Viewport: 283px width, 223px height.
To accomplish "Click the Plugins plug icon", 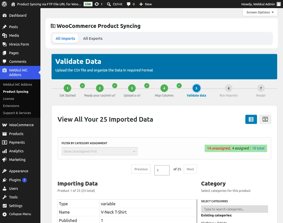I will point(5,180).
